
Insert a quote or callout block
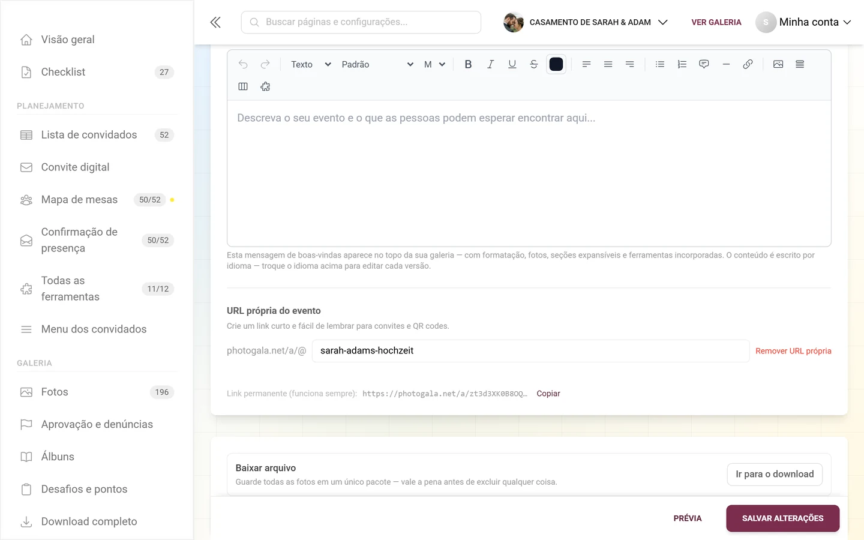click(x=704, y=64)
